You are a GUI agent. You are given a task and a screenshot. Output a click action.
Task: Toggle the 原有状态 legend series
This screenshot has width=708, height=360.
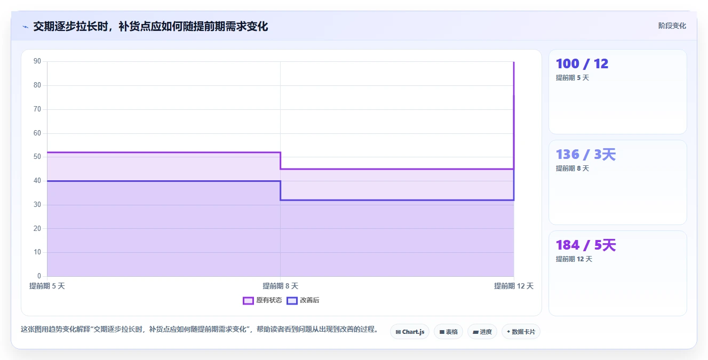[262, 300]
